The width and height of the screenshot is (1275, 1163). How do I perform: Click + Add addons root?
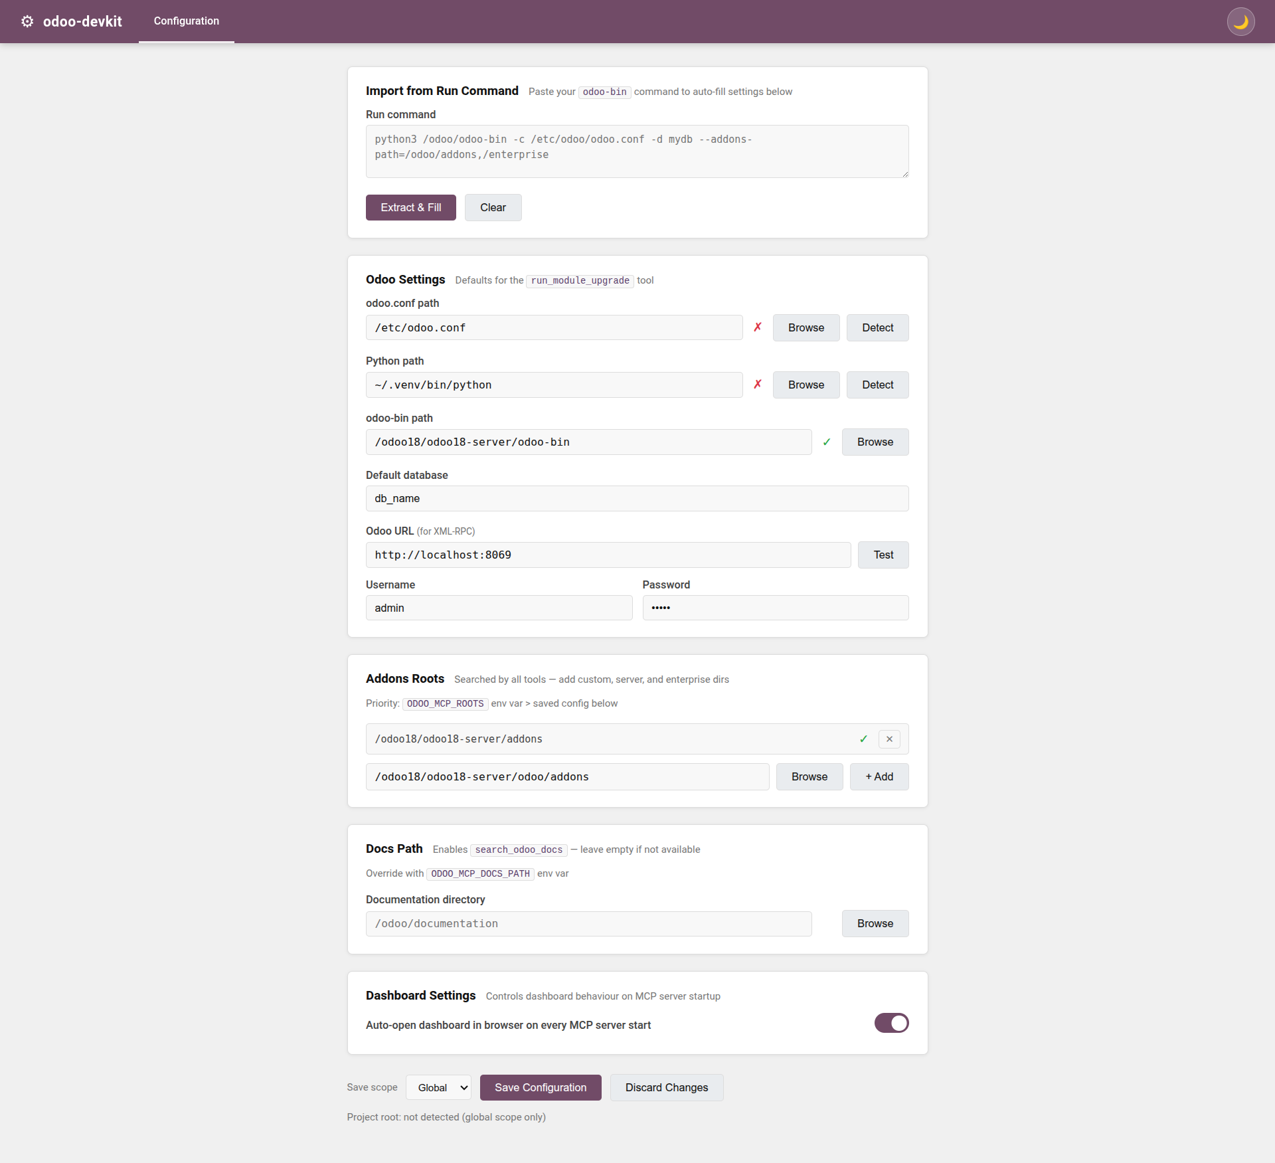point(879,776)
